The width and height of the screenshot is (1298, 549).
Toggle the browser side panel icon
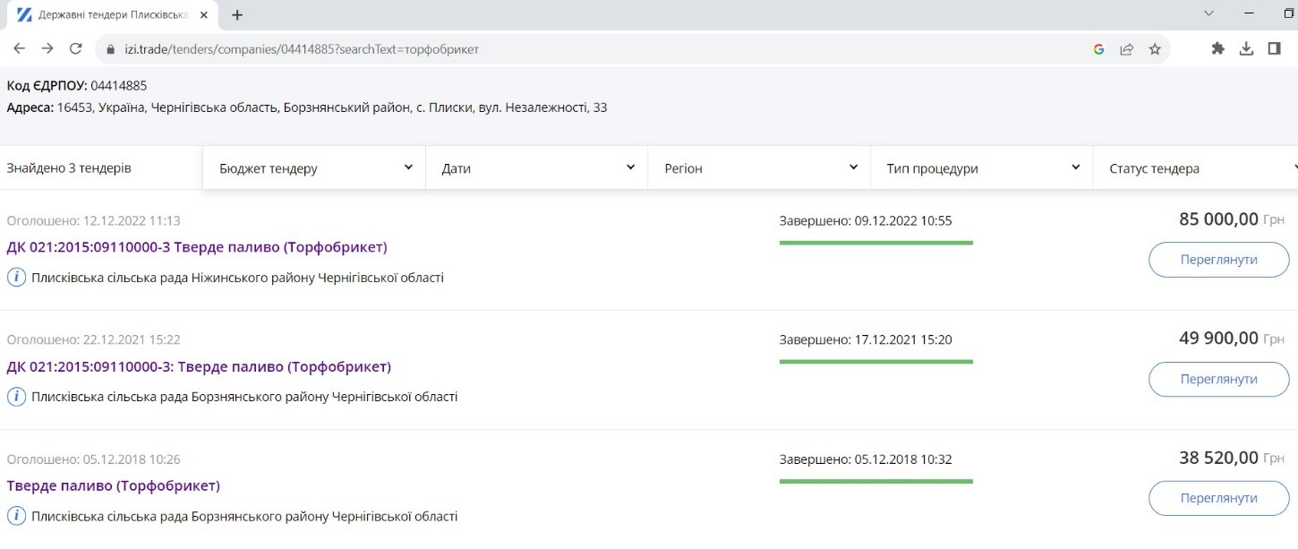coord(1274,49)
